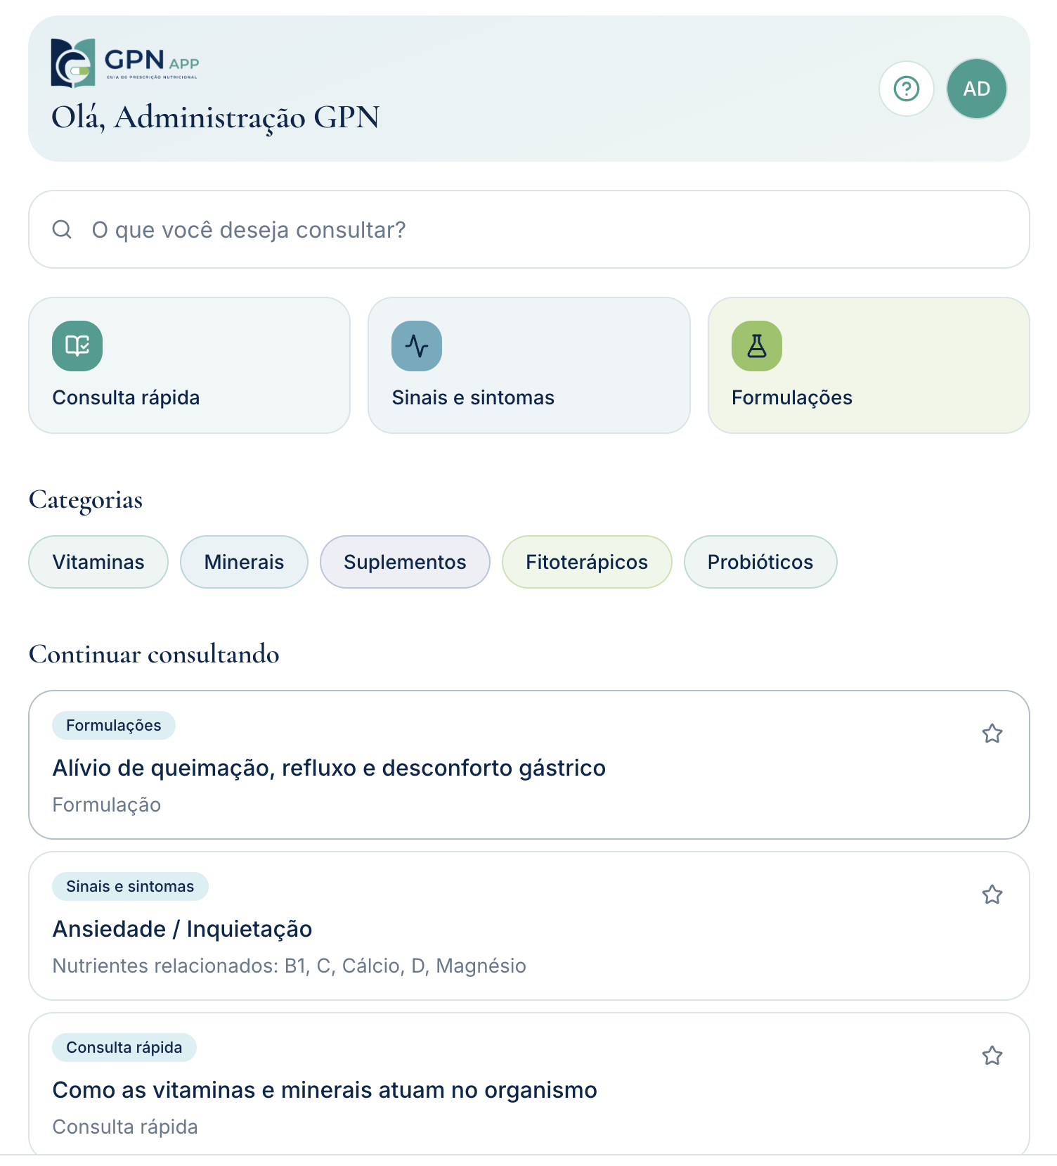Open the Probióticos category

tap(760, 562)
